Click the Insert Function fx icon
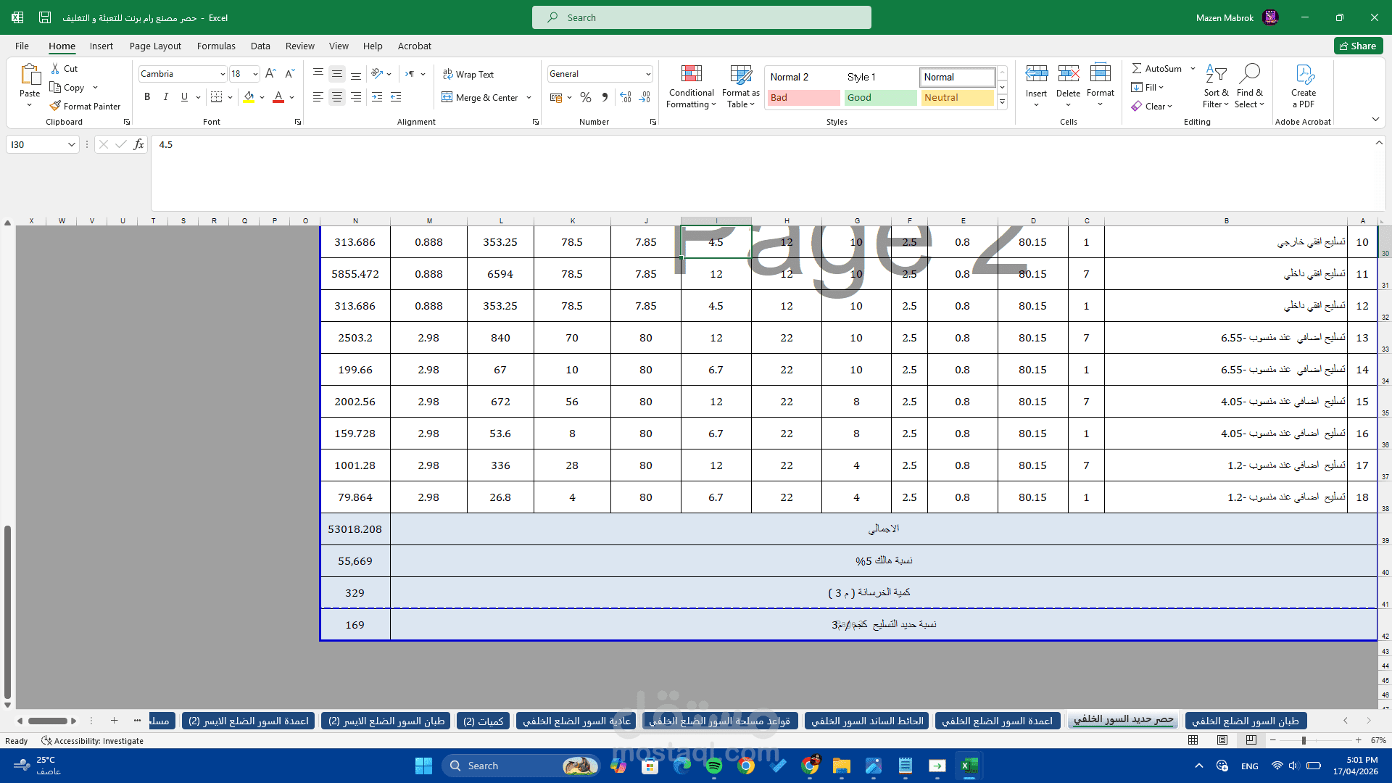This screenshot has width=1392, height=783. (x=138, y=144)
